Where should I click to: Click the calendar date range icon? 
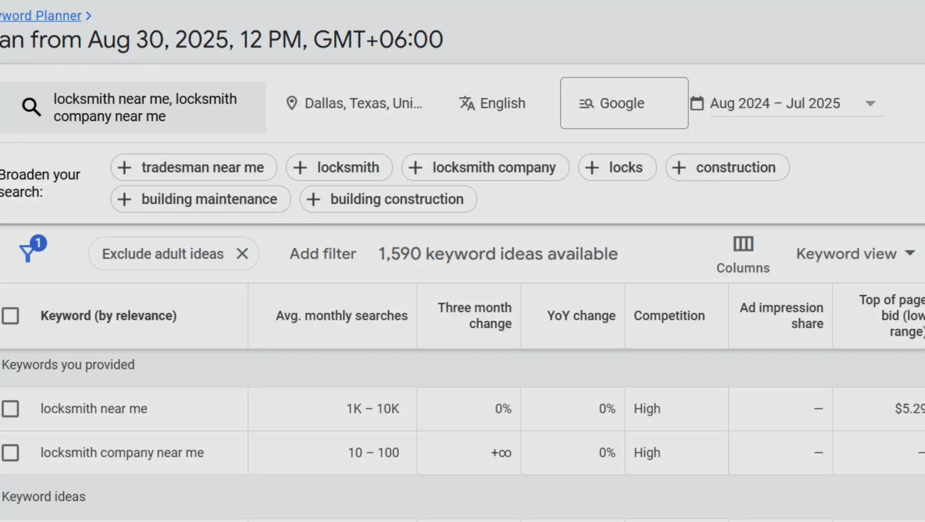pos(697,103)
